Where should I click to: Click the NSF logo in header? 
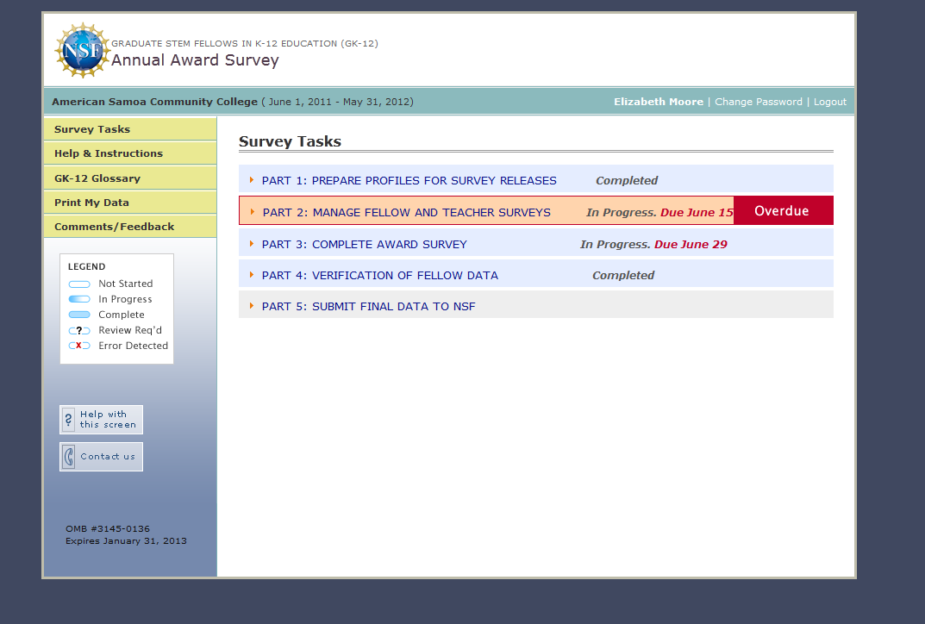[x=83, y=50]
